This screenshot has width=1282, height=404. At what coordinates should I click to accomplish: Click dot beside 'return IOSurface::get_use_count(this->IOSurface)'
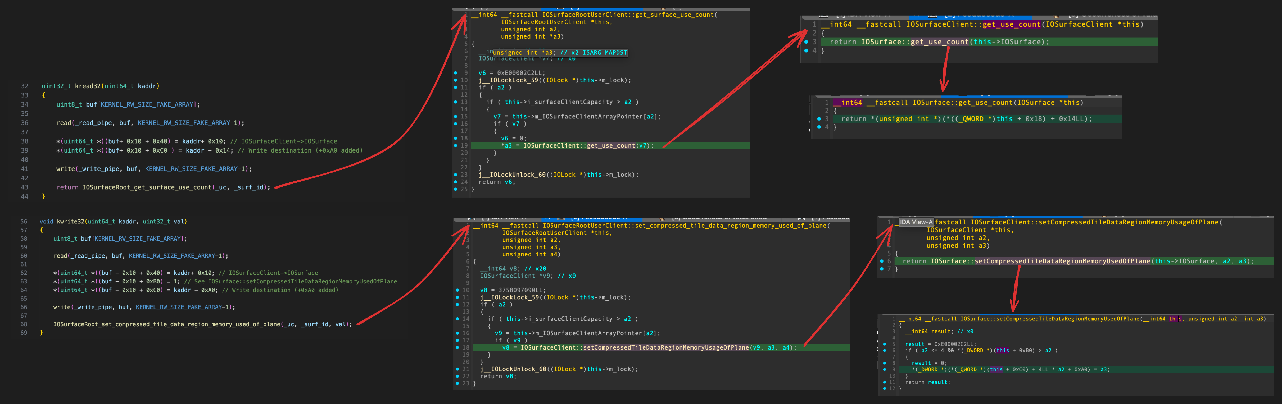pyautogui.click(x=806, y=42)
